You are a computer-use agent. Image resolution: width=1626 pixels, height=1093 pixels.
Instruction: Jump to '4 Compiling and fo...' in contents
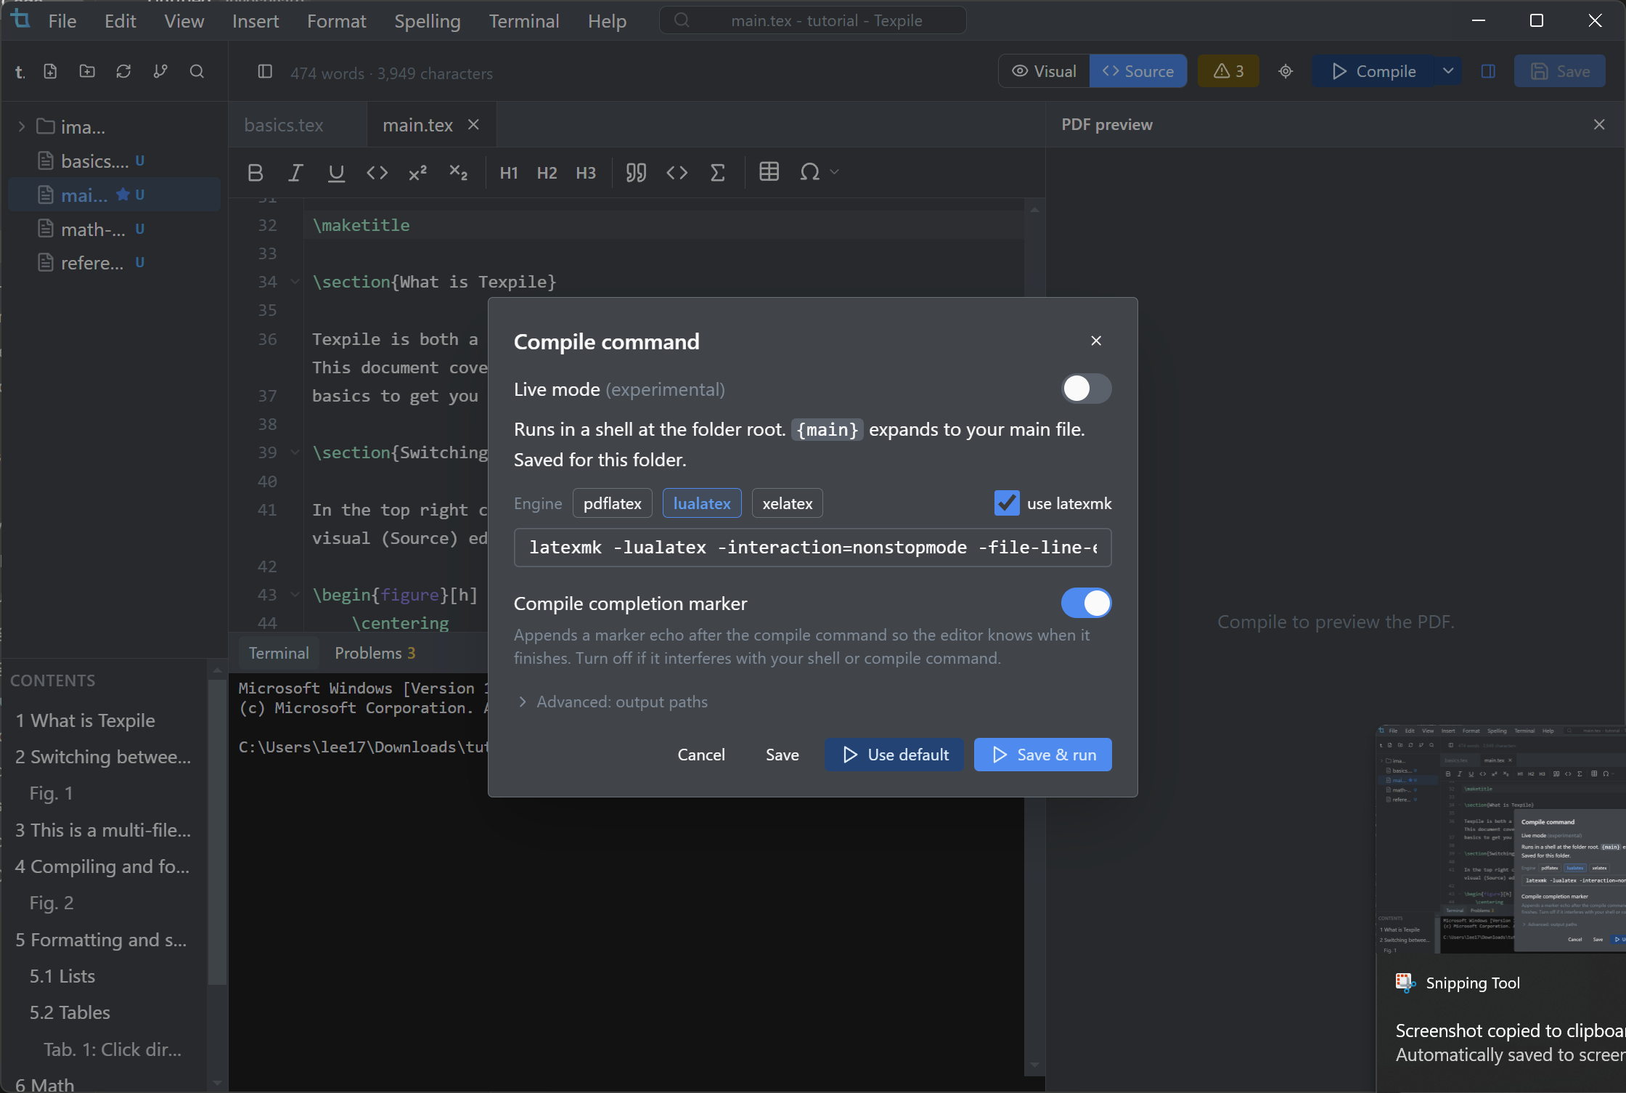pos(103,866)
